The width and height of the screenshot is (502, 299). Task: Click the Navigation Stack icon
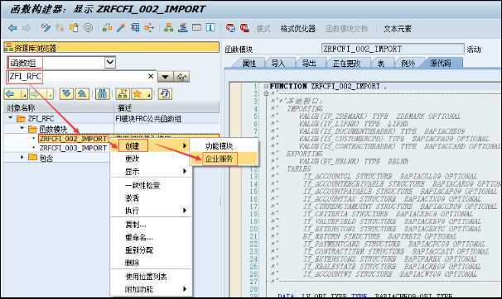183,28
